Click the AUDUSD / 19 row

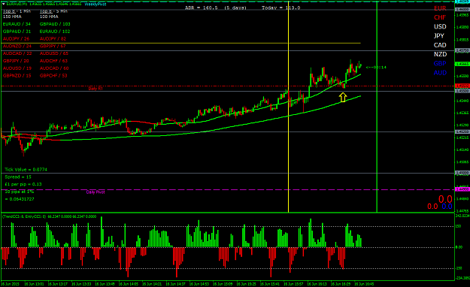coord(17,68)
